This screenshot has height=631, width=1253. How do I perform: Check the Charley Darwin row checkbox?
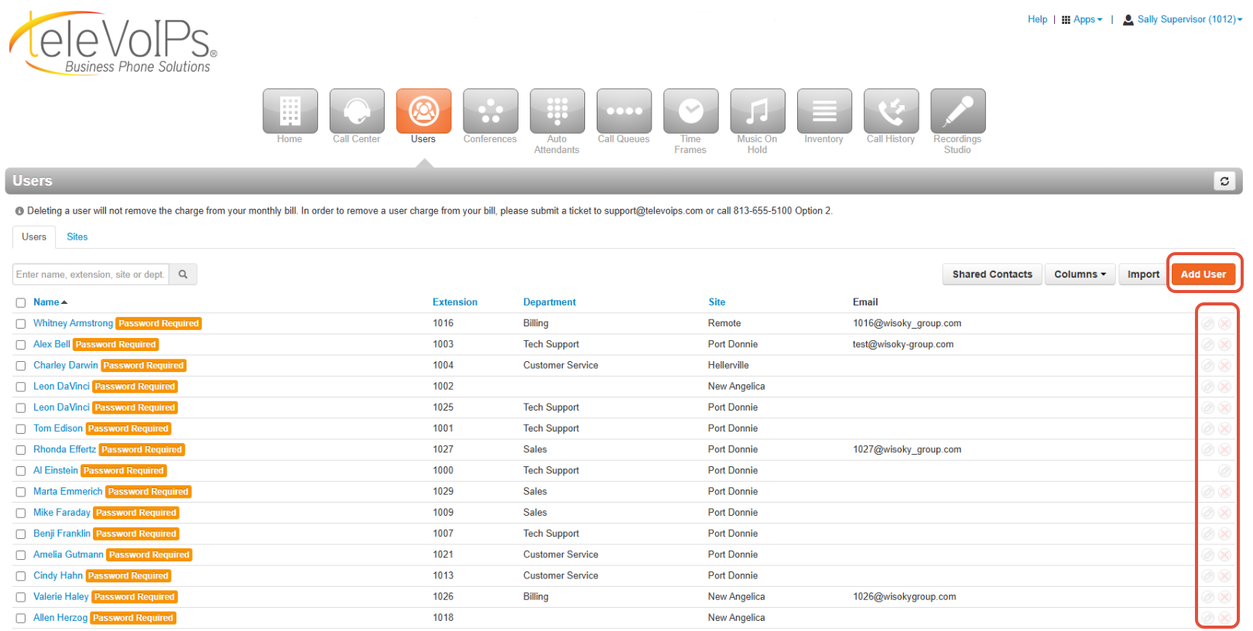click(21, 366)
